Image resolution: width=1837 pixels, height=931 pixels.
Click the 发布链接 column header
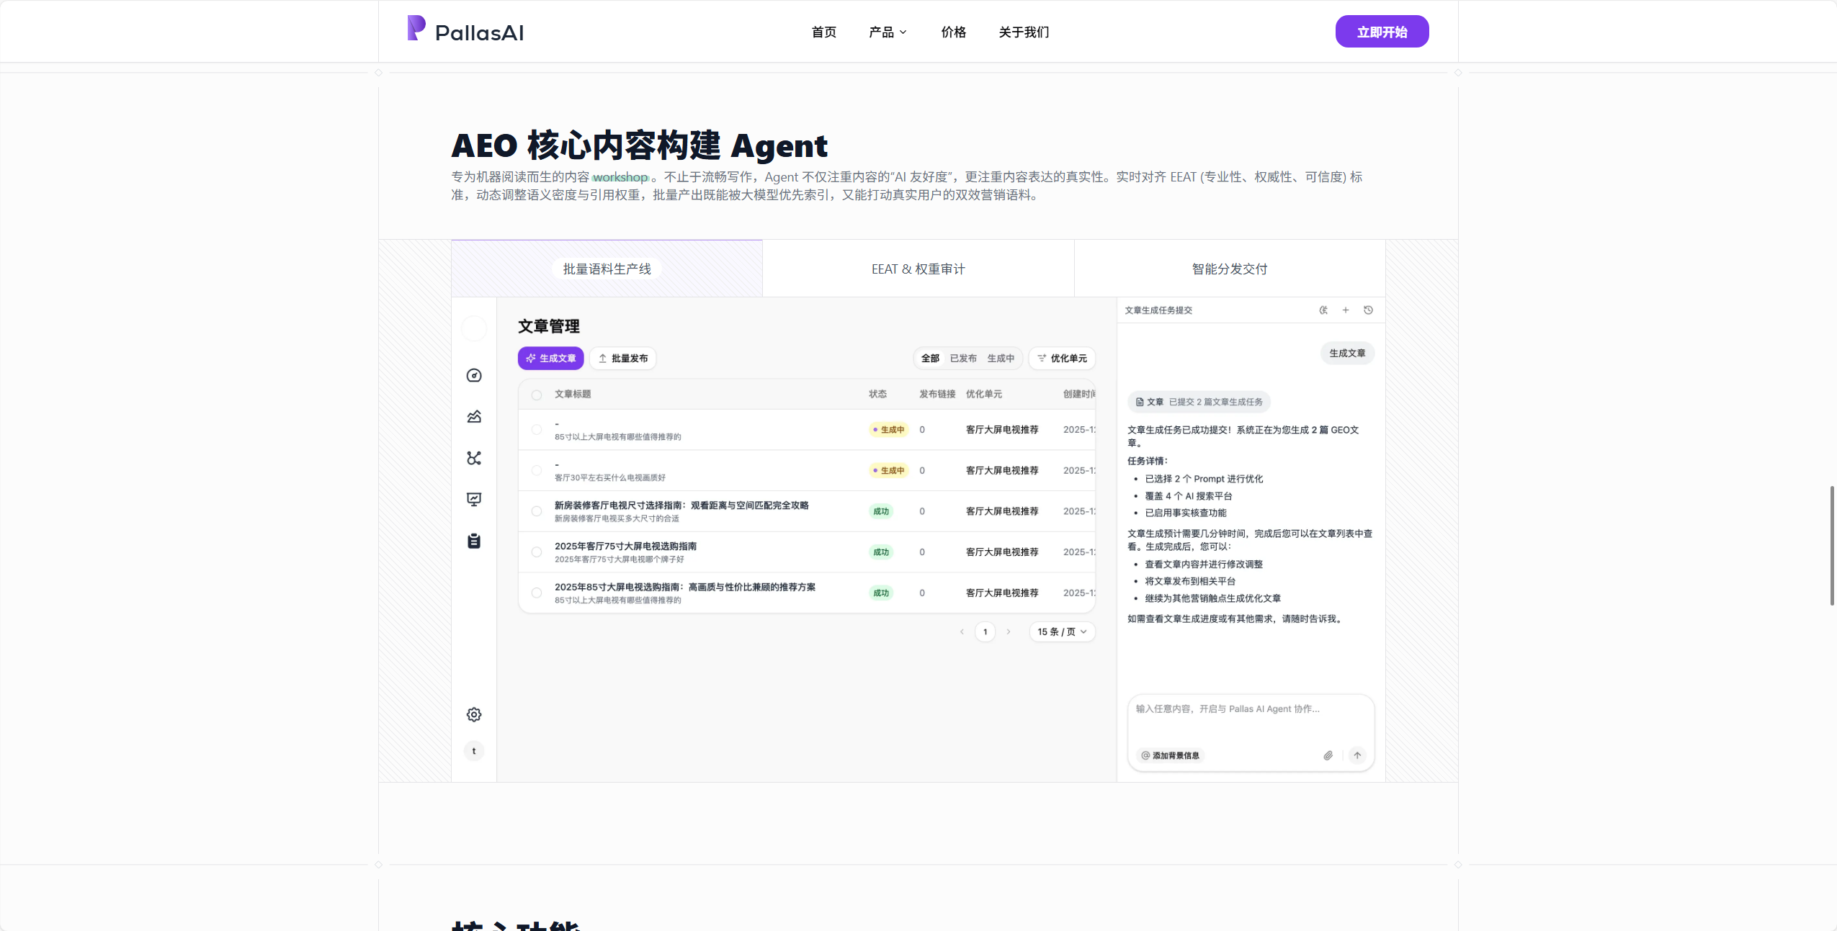(937, 394)
